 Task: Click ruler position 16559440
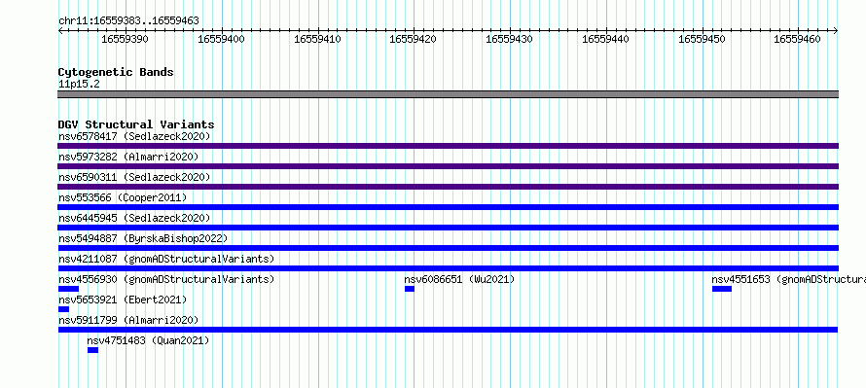pos(606,39)
